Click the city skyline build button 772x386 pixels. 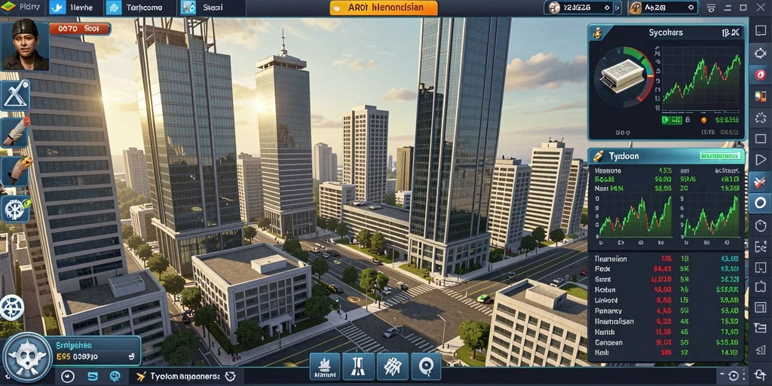click(324, 367)
